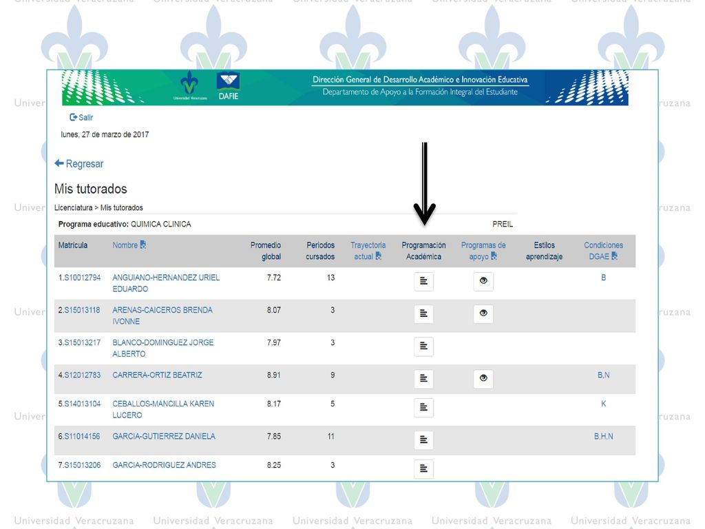Open academic programming for Garcia-Rodriguez Andres

[x=423, y=468]
